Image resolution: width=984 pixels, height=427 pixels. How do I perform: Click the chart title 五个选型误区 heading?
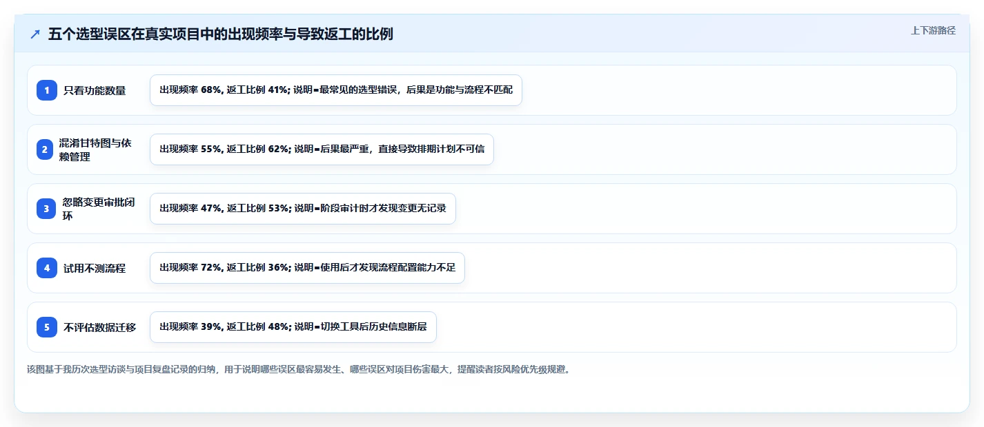221,34
